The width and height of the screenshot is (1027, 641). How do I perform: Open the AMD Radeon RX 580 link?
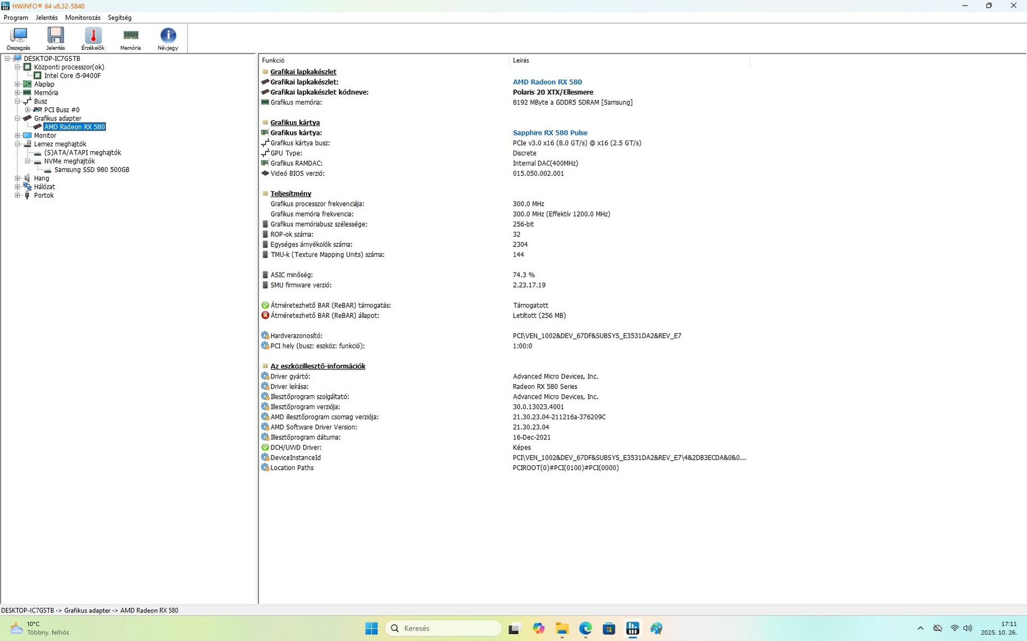click(x=547, y=82)
